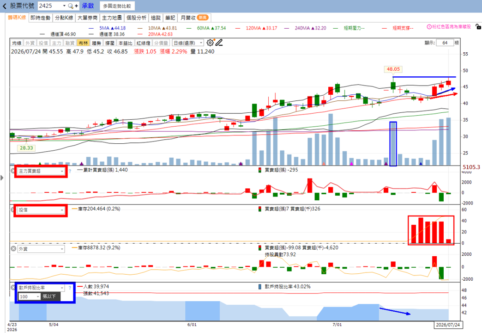Click the plus icon to add the stock

coord(76,6)
